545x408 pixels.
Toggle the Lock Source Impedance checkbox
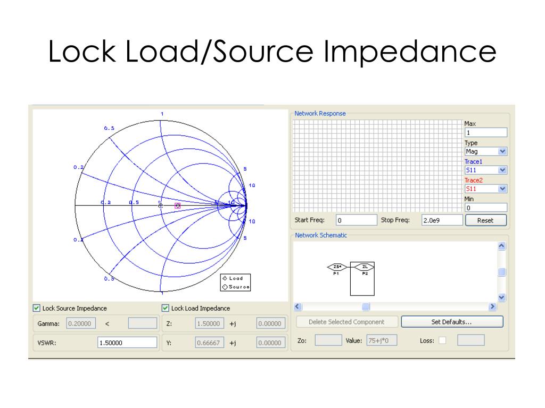tap(37, 308)
